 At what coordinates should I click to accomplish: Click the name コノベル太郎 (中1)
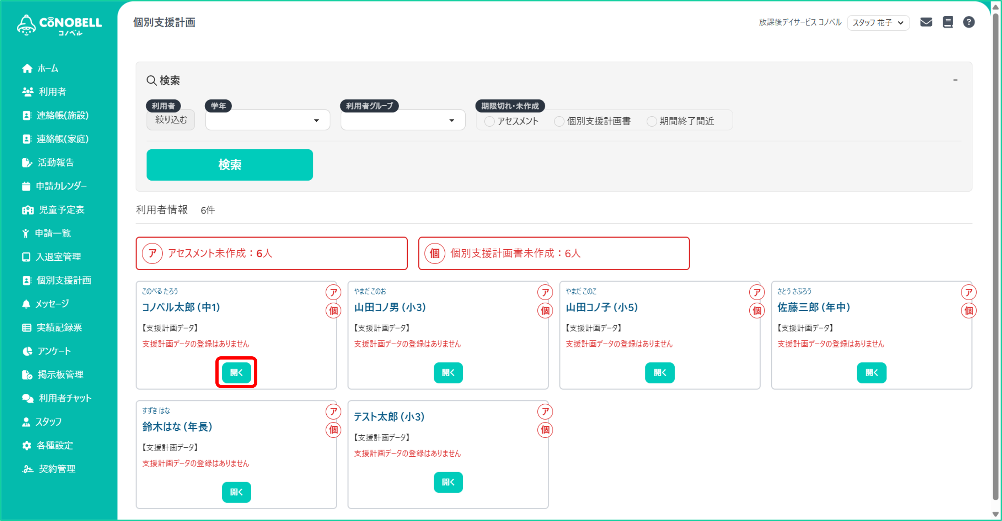point(181,307)
